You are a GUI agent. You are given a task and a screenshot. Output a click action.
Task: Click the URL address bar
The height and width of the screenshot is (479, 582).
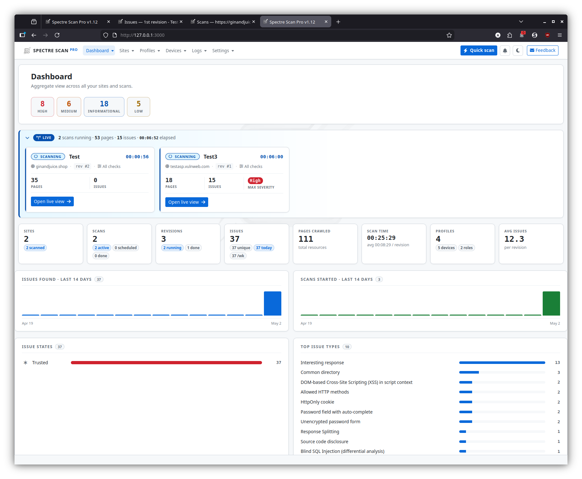[x=277, y=35]
